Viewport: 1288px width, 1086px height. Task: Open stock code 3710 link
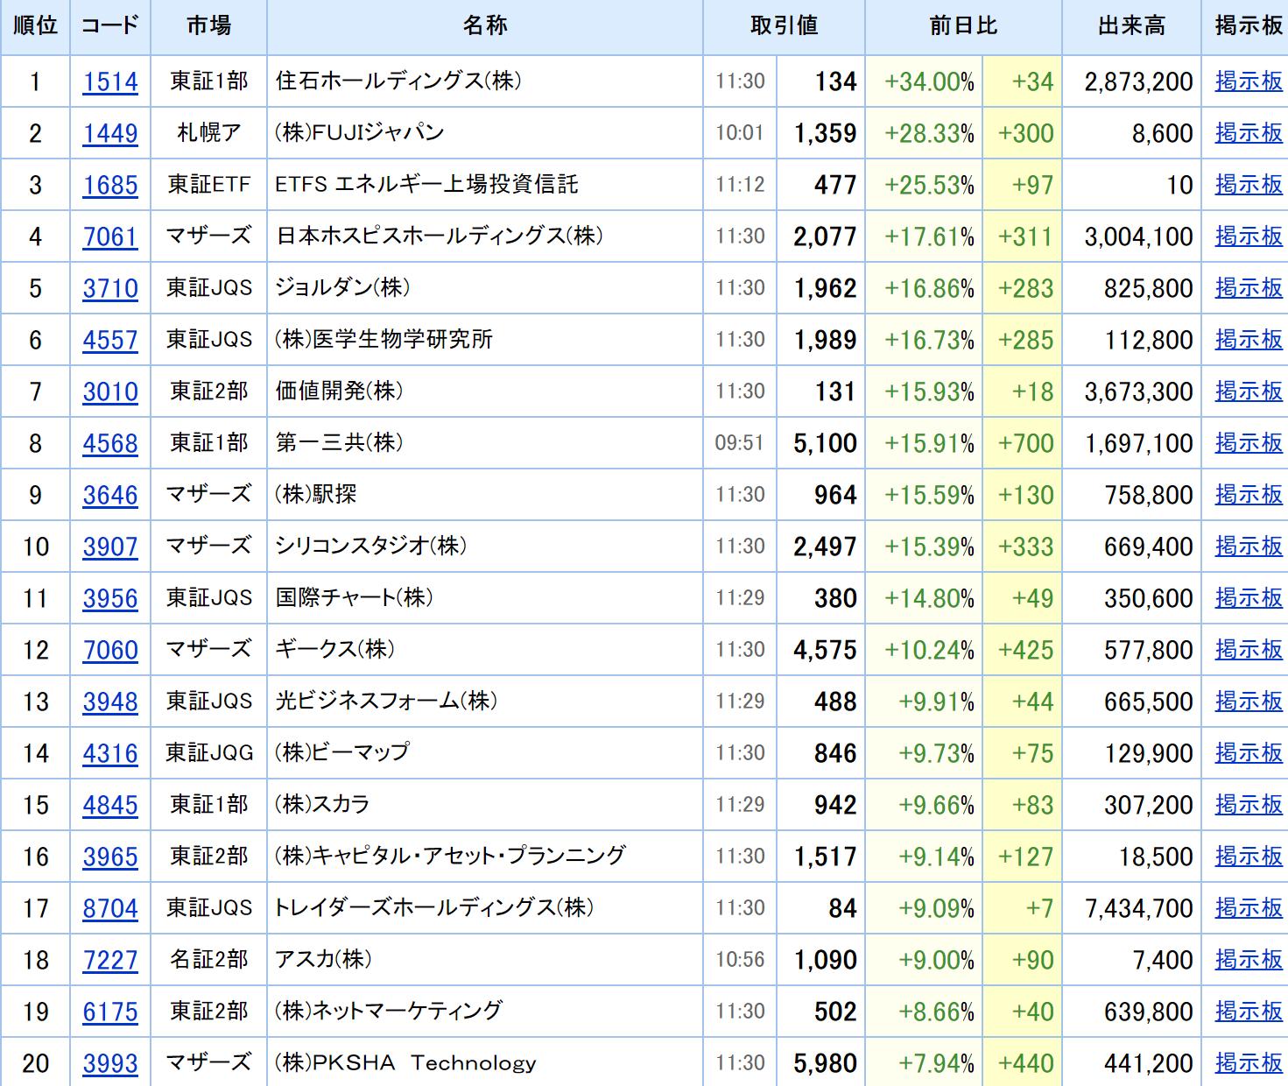(110, 288)
